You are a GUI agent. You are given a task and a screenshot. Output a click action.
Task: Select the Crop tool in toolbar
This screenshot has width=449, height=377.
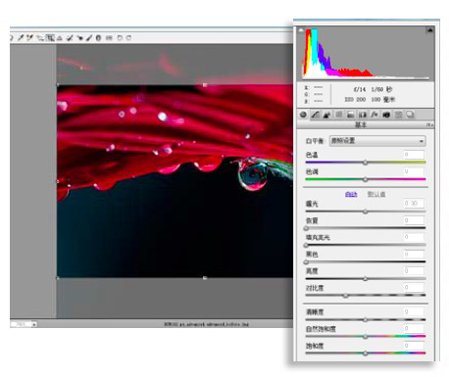(50, 38)
